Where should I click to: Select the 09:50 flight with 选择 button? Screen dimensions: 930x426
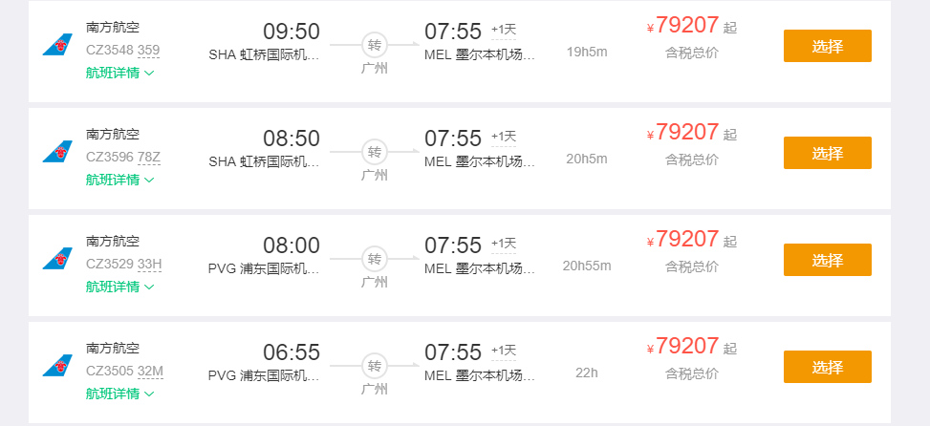pyautogui.click(x=828, y=46)
